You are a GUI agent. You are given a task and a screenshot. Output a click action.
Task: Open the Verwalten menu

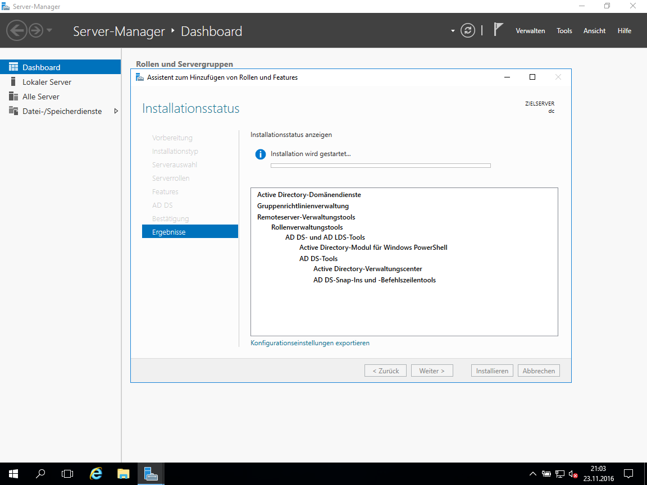click(530, 30)
